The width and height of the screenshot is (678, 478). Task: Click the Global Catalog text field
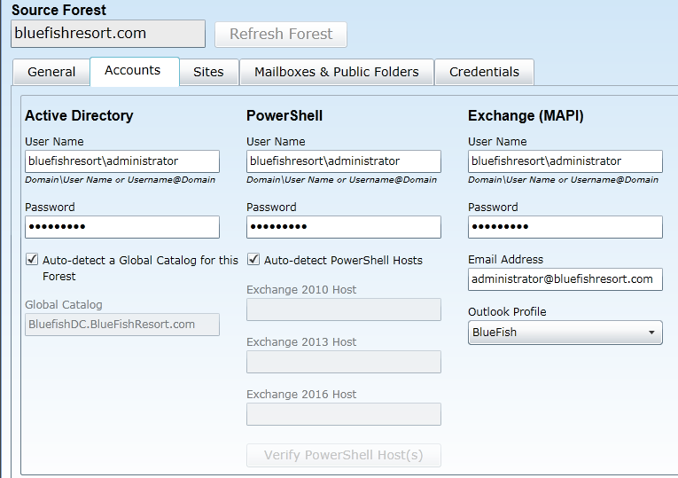click(122, 325)
